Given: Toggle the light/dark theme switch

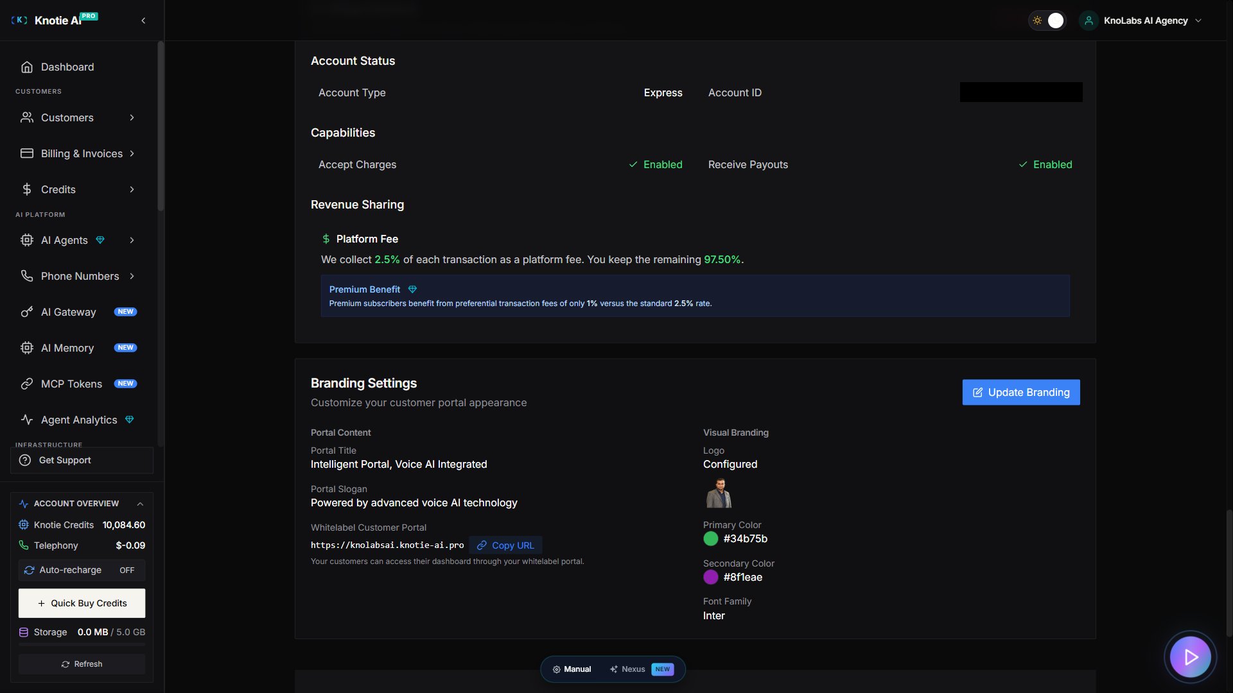Looking at the screenshot, I should (1047, 21).
